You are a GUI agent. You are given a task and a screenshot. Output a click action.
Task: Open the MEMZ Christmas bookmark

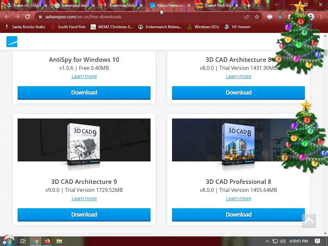coord(112,27)
